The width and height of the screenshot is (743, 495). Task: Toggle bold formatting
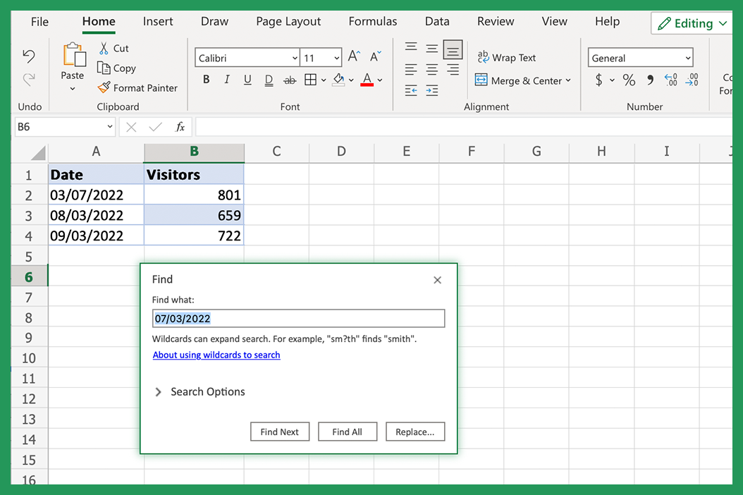point(205,80)
